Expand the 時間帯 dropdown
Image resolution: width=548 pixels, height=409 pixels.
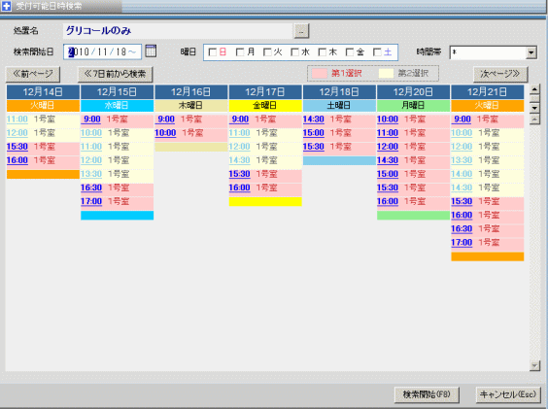coord(531,52)
